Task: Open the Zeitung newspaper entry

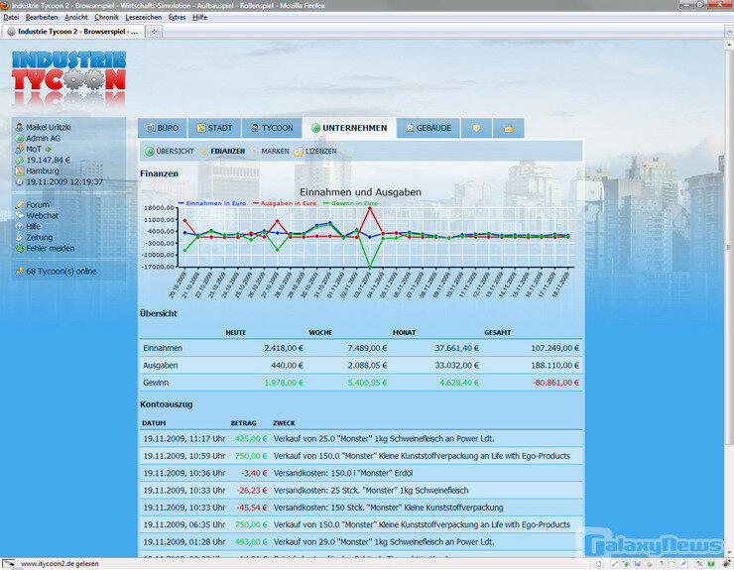Action: coord(34,237)
